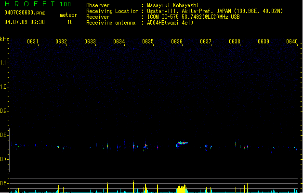Click the 0632 time marker
303x193 pixels.
point(61,41)
